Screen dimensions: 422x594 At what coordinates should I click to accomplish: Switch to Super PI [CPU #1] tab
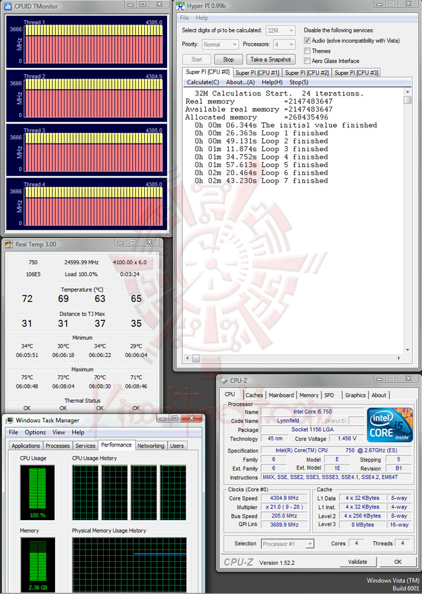(257, 73)
